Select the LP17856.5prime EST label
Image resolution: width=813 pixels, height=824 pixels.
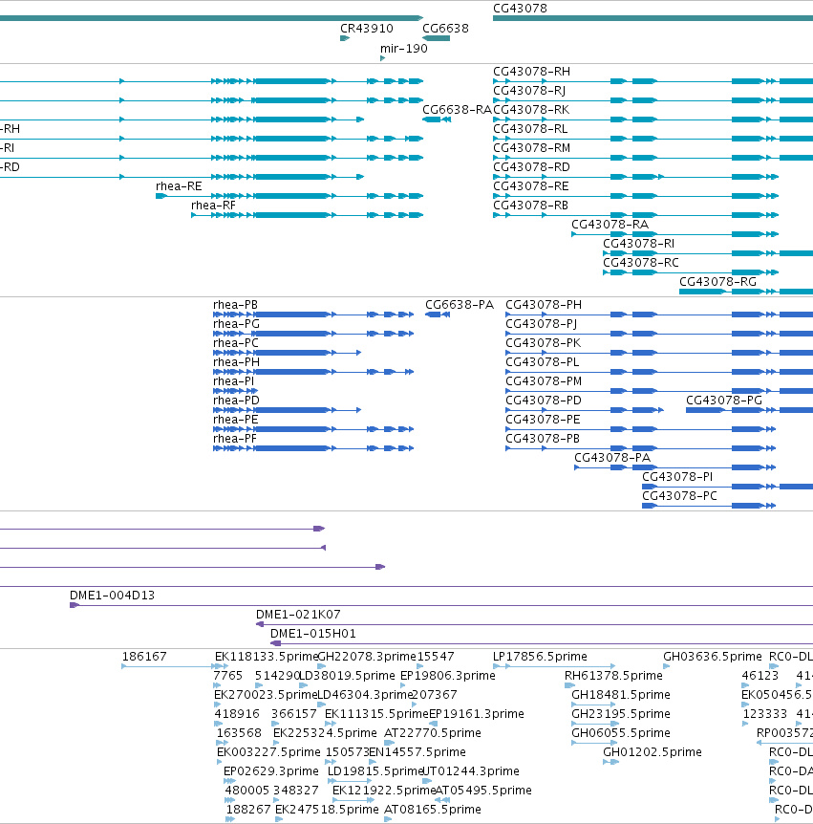coord(540,657)
